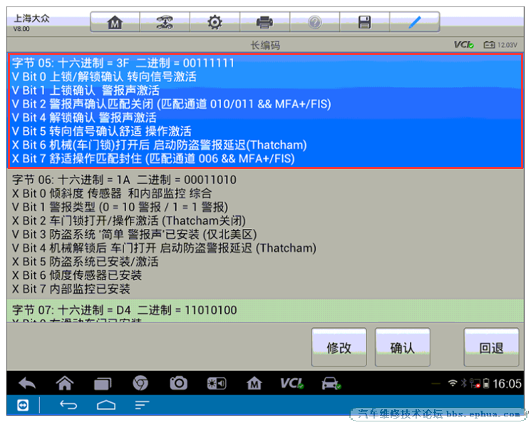Tap the 修改 button
This screenshot has height=425, width=531.
pyautogui.click(x=339, y=347)
